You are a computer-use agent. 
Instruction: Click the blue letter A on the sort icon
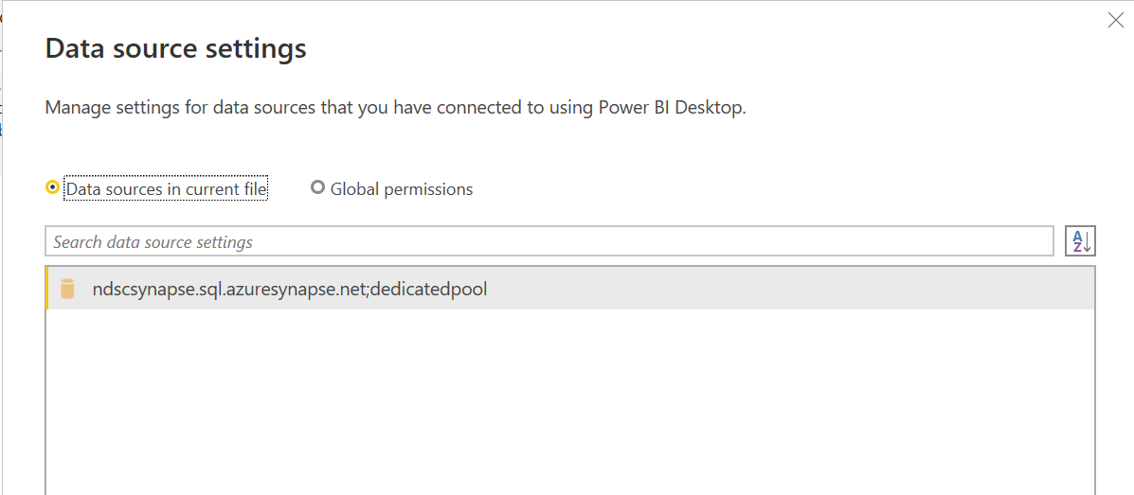[x=1077, y=236]
